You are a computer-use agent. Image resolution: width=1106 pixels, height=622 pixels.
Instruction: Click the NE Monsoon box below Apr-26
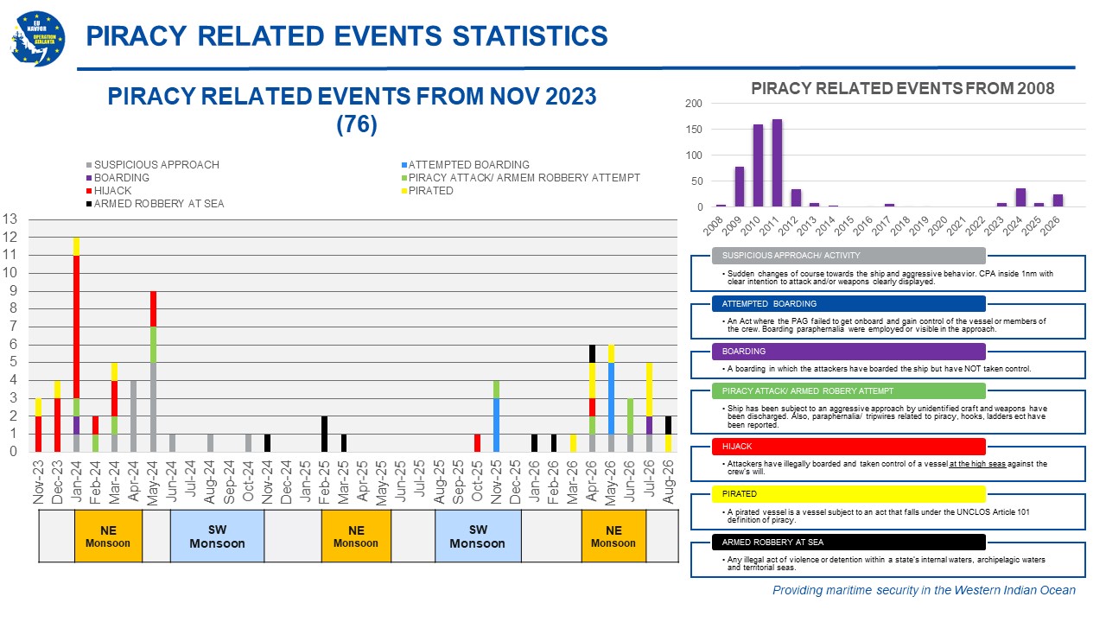[x=613, y=536]
